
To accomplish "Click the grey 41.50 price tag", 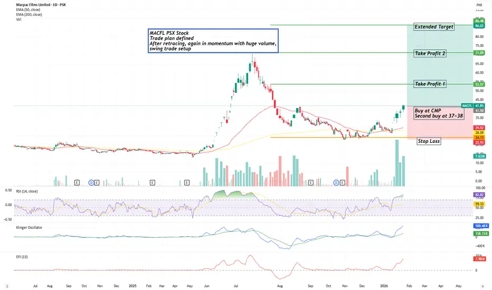I will pyautogui.click(x=479, y=110).
